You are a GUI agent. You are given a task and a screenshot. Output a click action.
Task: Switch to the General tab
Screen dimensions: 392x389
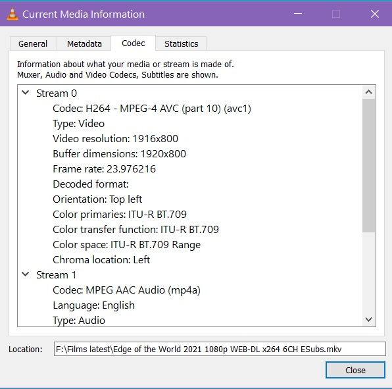(x=33, y=44)
